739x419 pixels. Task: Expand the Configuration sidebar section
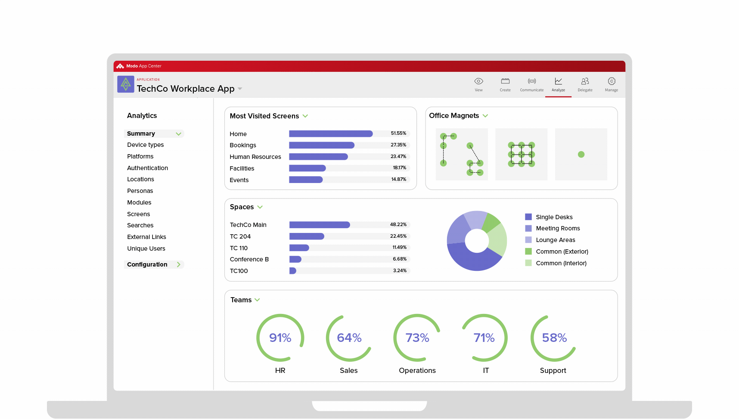[178, 265]
